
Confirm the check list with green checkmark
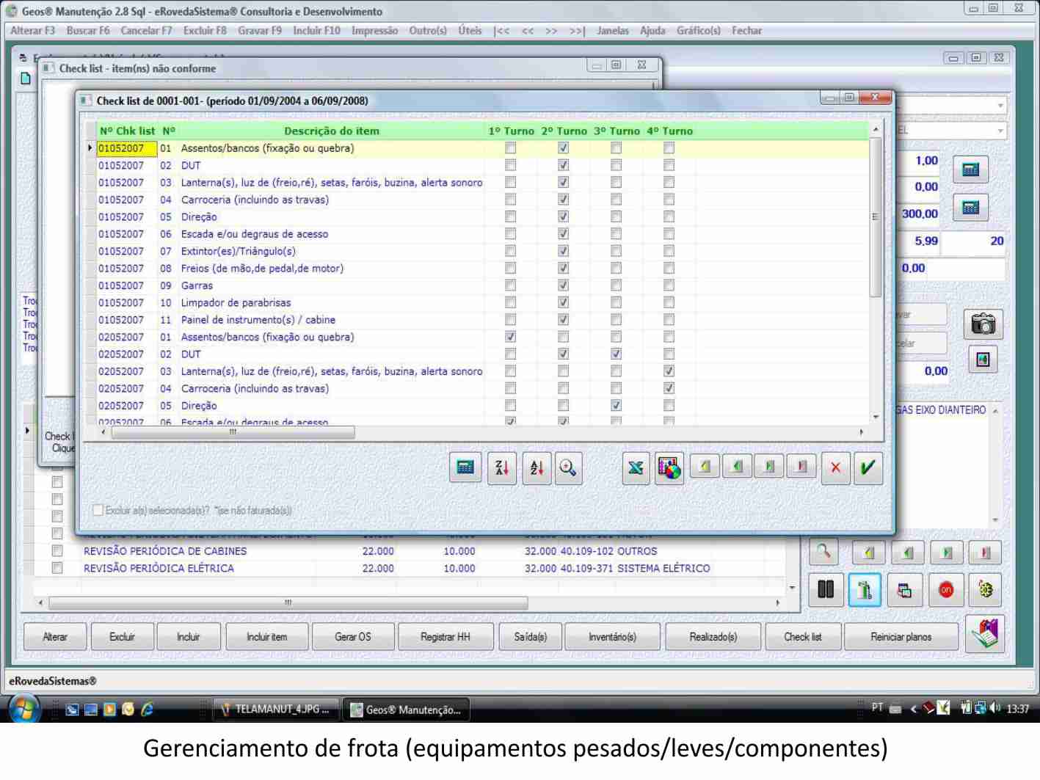(868, 467)
